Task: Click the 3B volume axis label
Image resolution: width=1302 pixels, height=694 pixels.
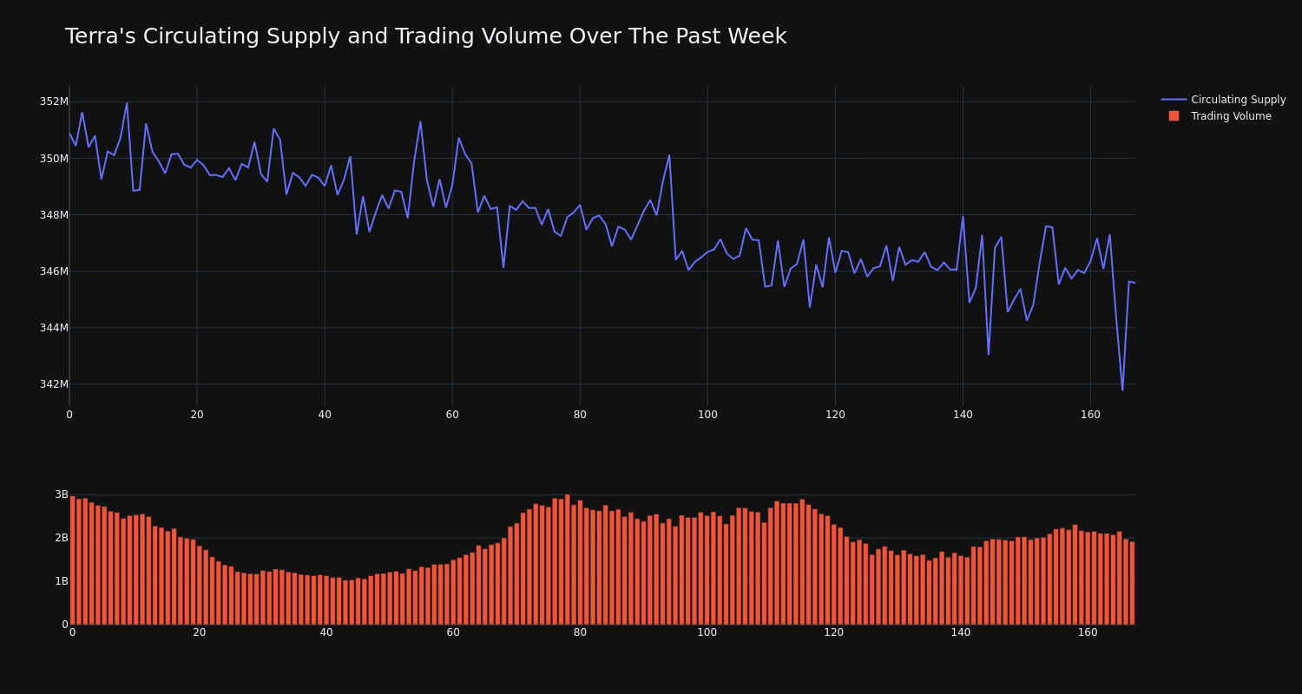Action: tap(61, 494)
